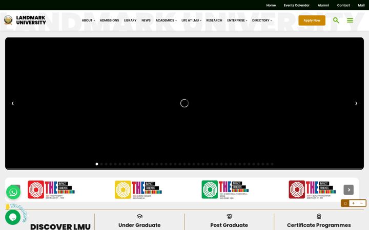Click the loading spinner in the hero slider
Viewport: 369px width, 230px height.
tap(184, 103)
